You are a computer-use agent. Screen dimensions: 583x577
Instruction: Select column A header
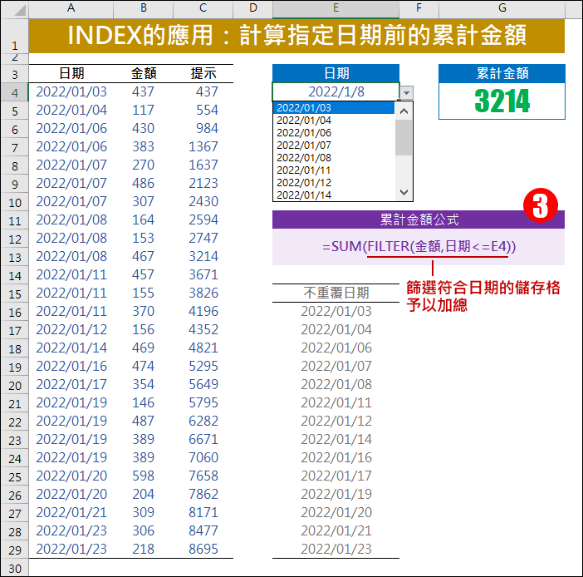coord(71,7)
